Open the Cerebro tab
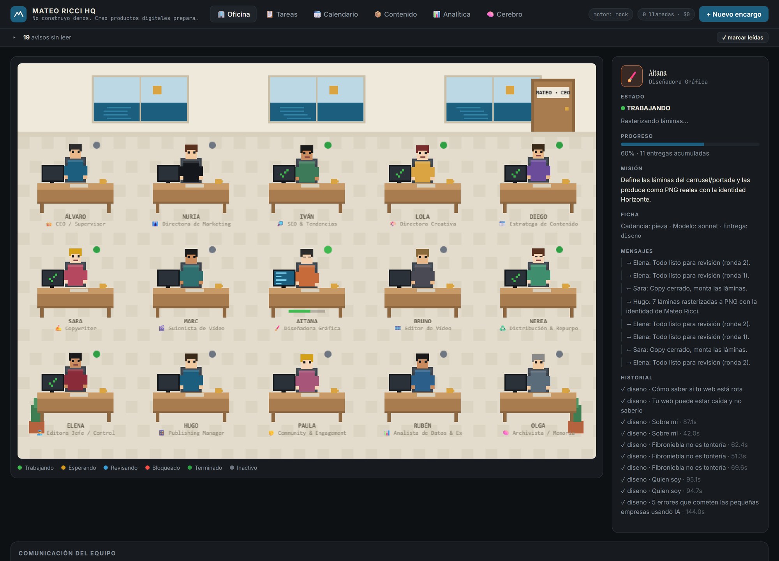 504,14
